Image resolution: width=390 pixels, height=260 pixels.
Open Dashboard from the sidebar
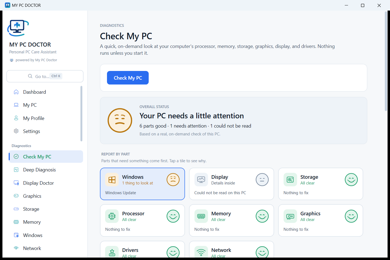tap(46, 92)
